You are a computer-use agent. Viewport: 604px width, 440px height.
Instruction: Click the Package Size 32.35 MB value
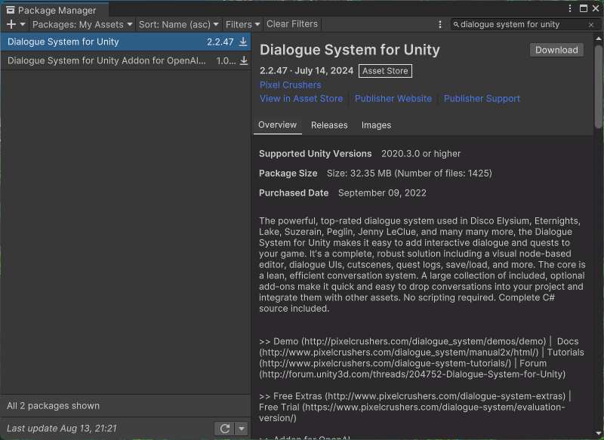tap(409, 174)
